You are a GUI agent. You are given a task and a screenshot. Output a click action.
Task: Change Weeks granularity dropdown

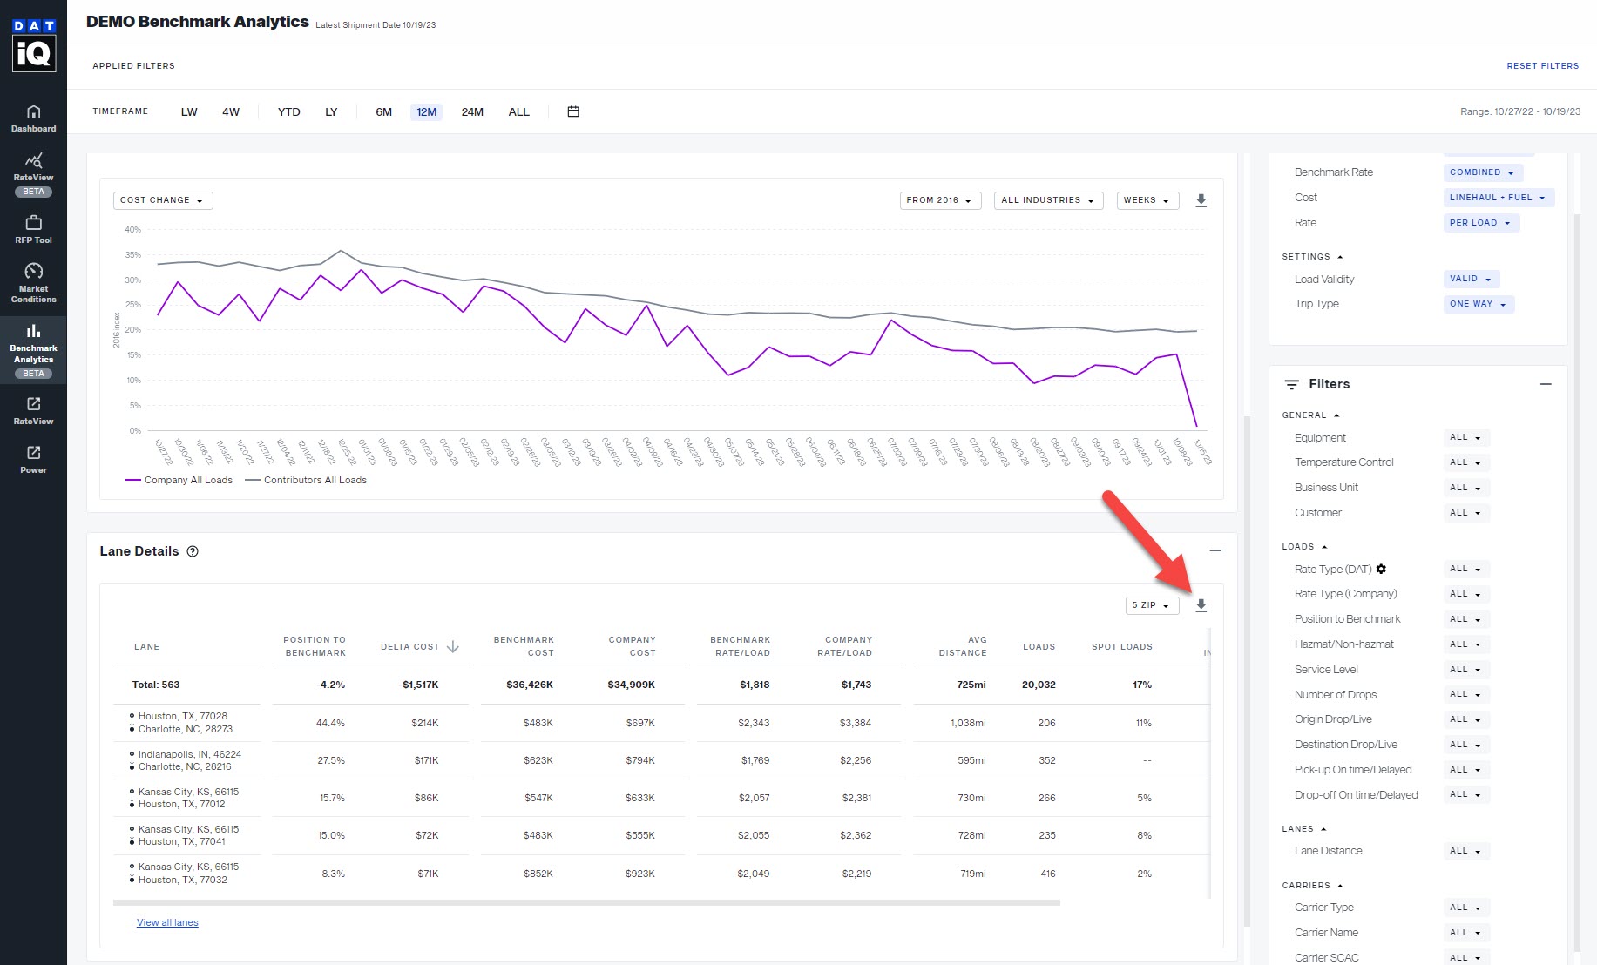pyautogui.click(x=1147, y=200)
